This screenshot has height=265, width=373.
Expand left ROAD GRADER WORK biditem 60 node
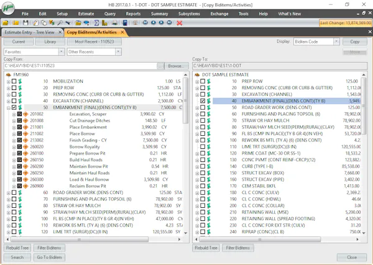[9, 193]
